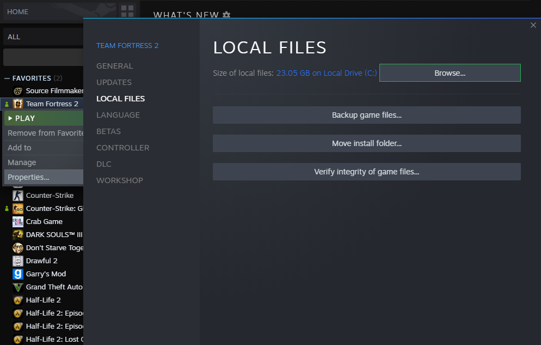Screen dimensions: 541x345
Task: Collapse the FAVORITES category
Action: click(x=7, y=78)
